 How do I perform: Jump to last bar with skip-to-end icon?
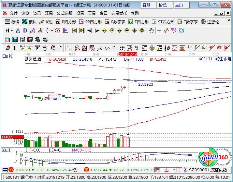click(82, 30)
